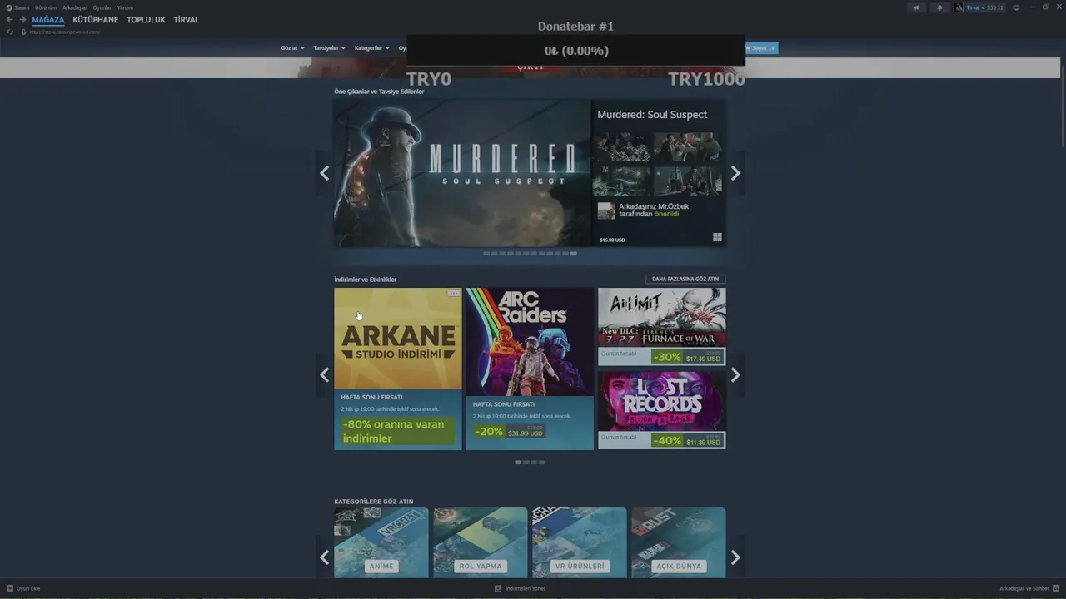Open the AI Limit daily deal card
The image size is (1066, 599).
[x=662, y=327]
